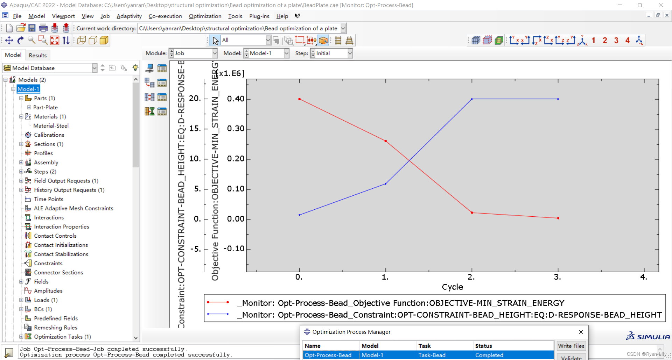Image resolution: width=672 pixels, height=360 pixels.
Task: Open the File menu
Action: [17, 16]
